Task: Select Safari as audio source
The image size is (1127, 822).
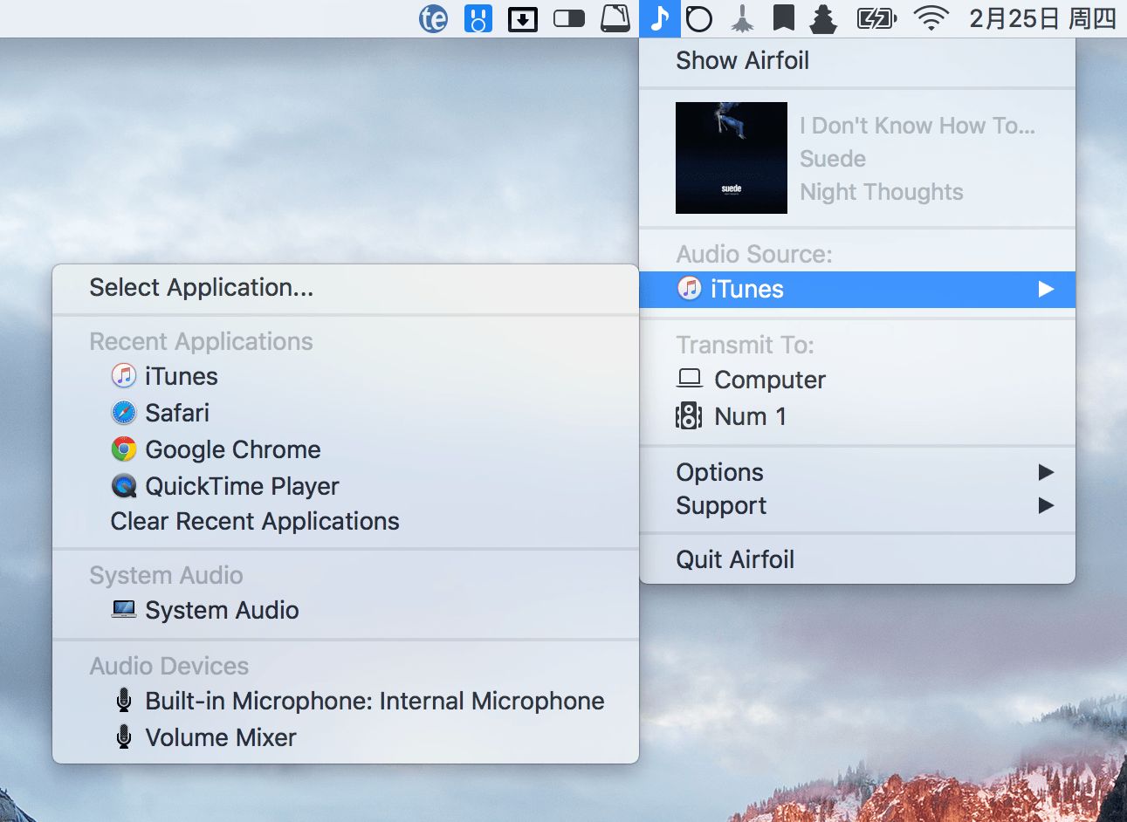Action: coord(346,413)
